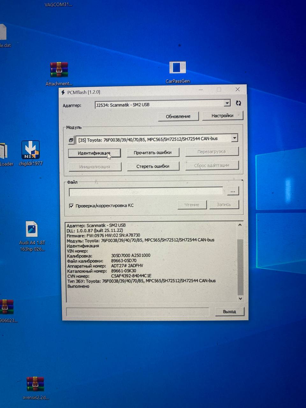This screenshot has width=306, height=408.
Task: Click the file path input field
Action: pos(146,192)
